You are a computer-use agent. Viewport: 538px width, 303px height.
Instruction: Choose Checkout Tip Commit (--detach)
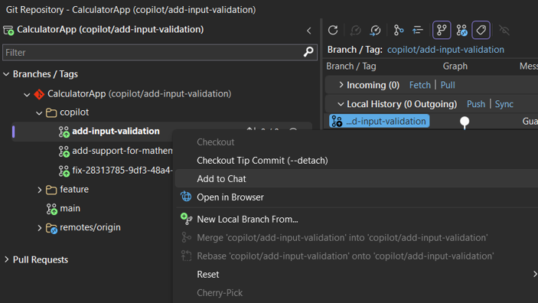point(262,160)
